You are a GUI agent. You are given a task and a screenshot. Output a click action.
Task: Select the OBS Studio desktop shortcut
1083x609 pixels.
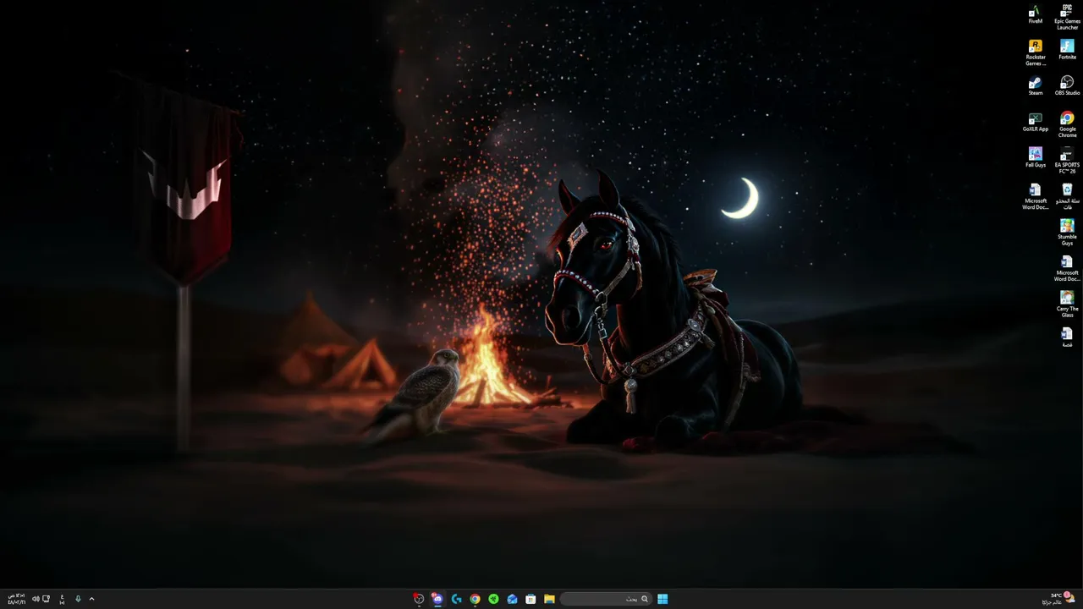point(1067,86)
